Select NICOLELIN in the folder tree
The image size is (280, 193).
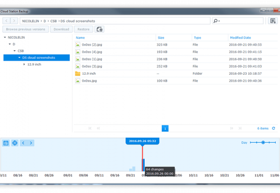click(16, 37)
